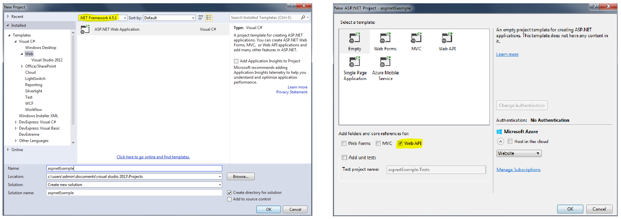Select the Empty template icon

[x=355, y=38]
